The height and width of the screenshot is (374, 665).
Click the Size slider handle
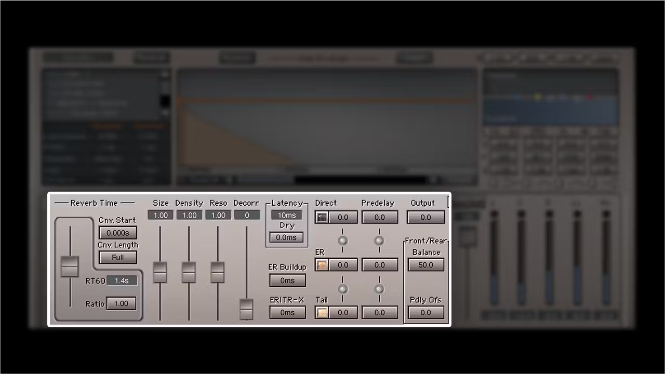coord(160,272)
